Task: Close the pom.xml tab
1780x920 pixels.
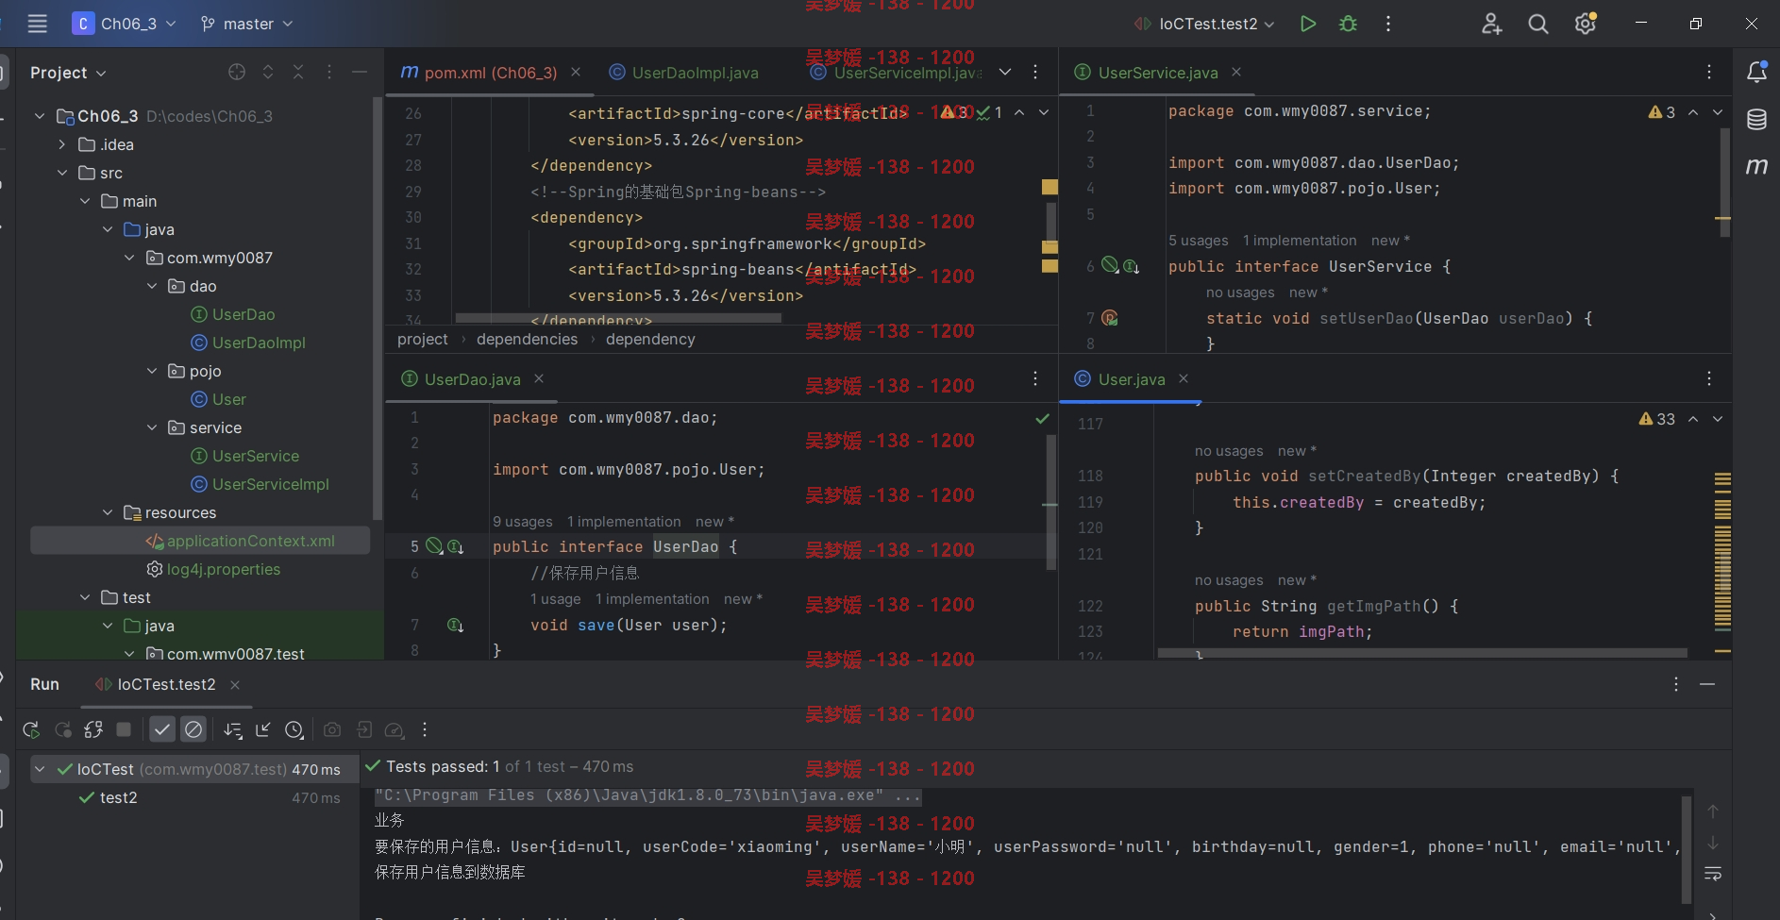Action: pos(576,72)
